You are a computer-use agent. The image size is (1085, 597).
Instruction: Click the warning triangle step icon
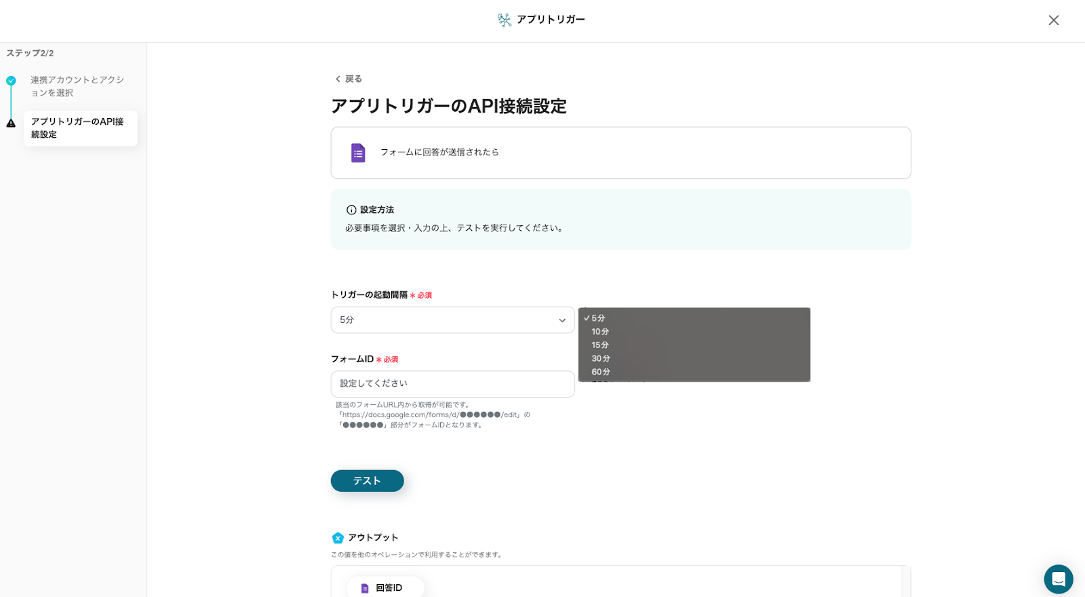click(11, 123)
